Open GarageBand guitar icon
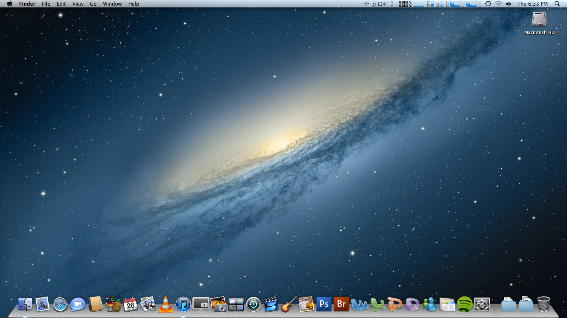 pos(289,304)
